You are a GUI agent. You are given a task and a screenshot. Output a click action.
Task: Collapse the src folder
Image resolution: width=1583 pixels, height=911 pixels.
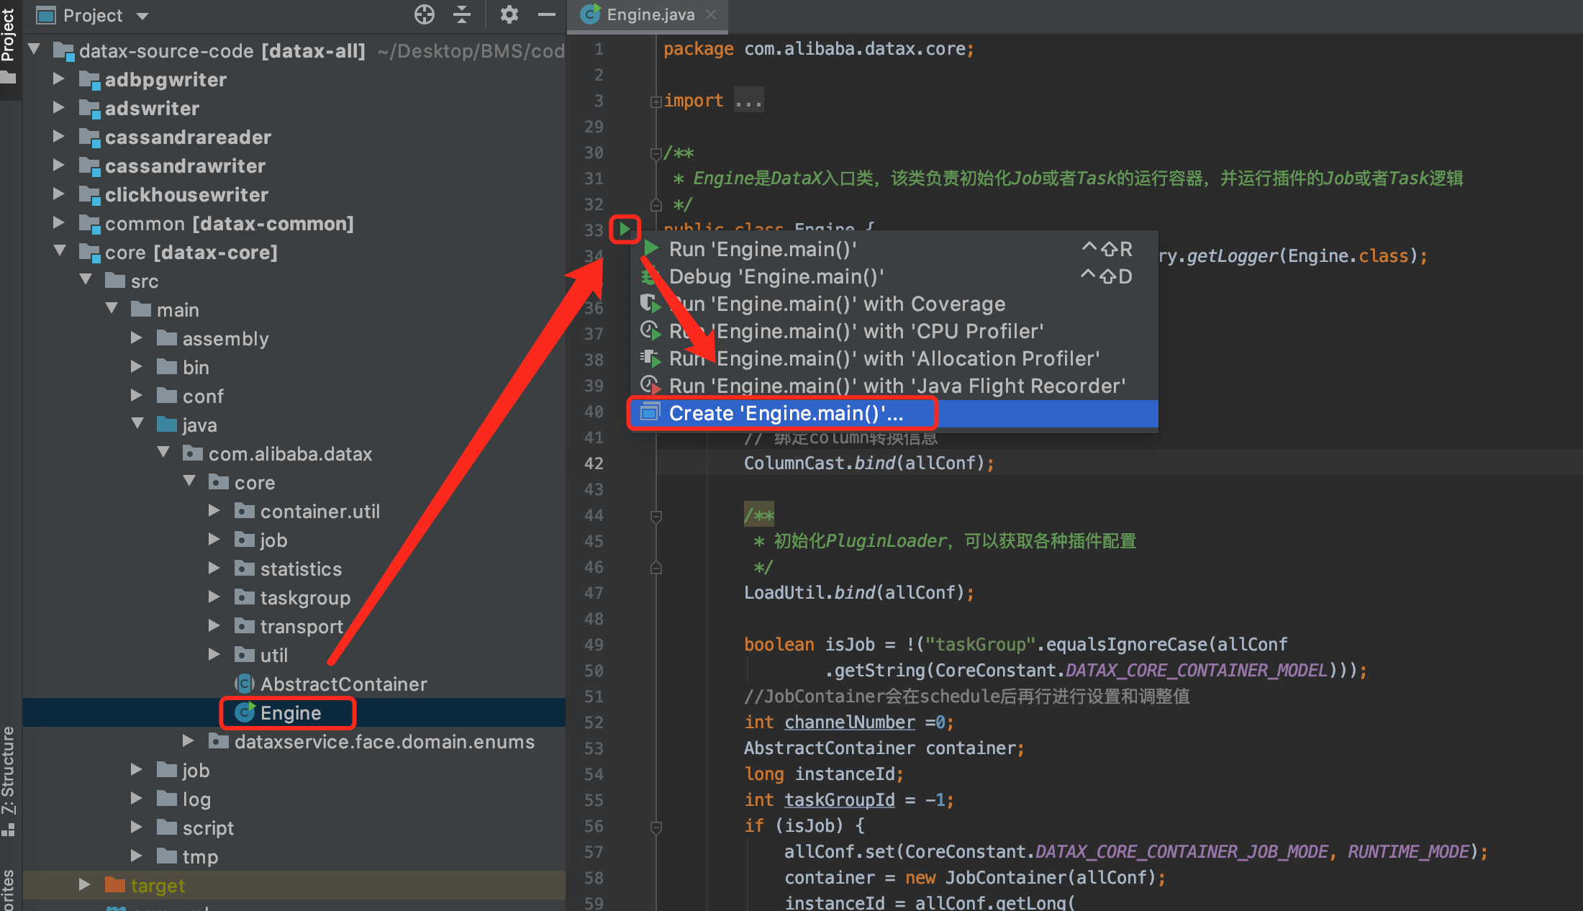(x=86, y=280)
